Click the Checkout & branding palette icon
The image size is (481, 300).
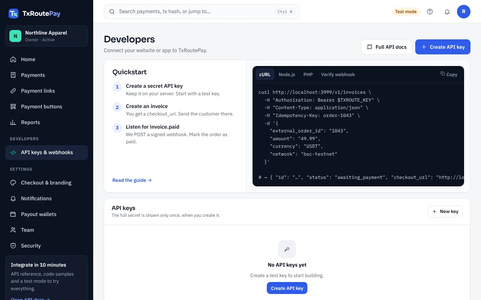point(13,183)
